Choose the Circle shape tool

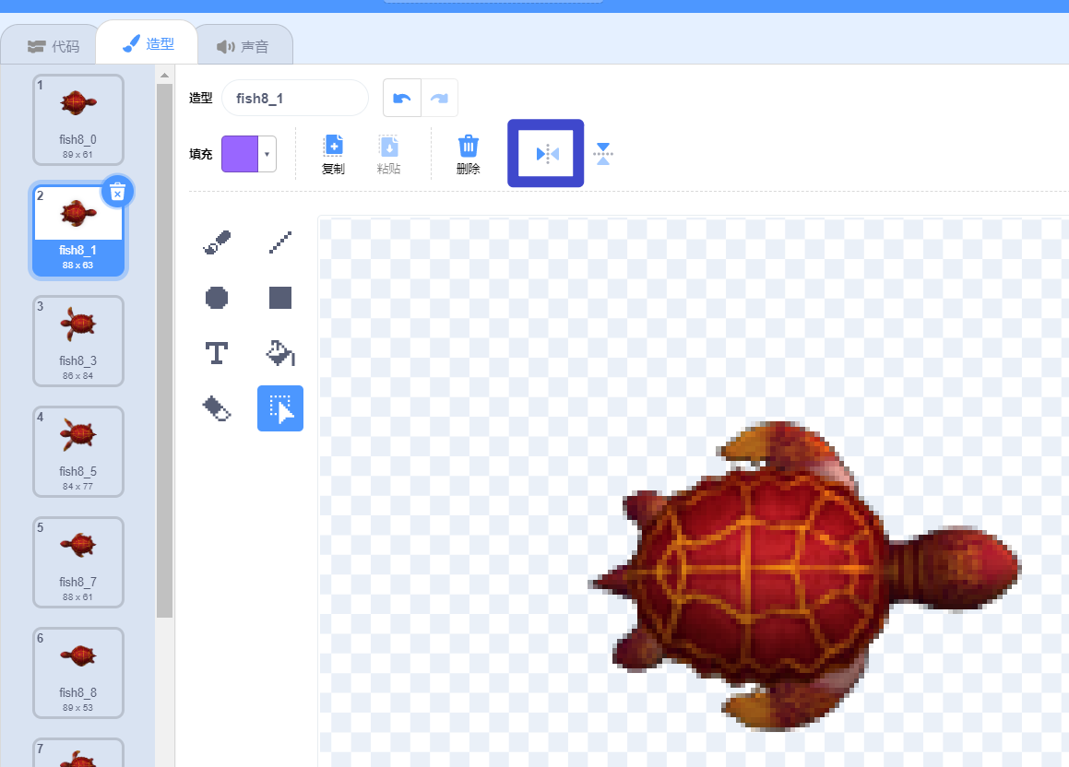coord(217,297)
